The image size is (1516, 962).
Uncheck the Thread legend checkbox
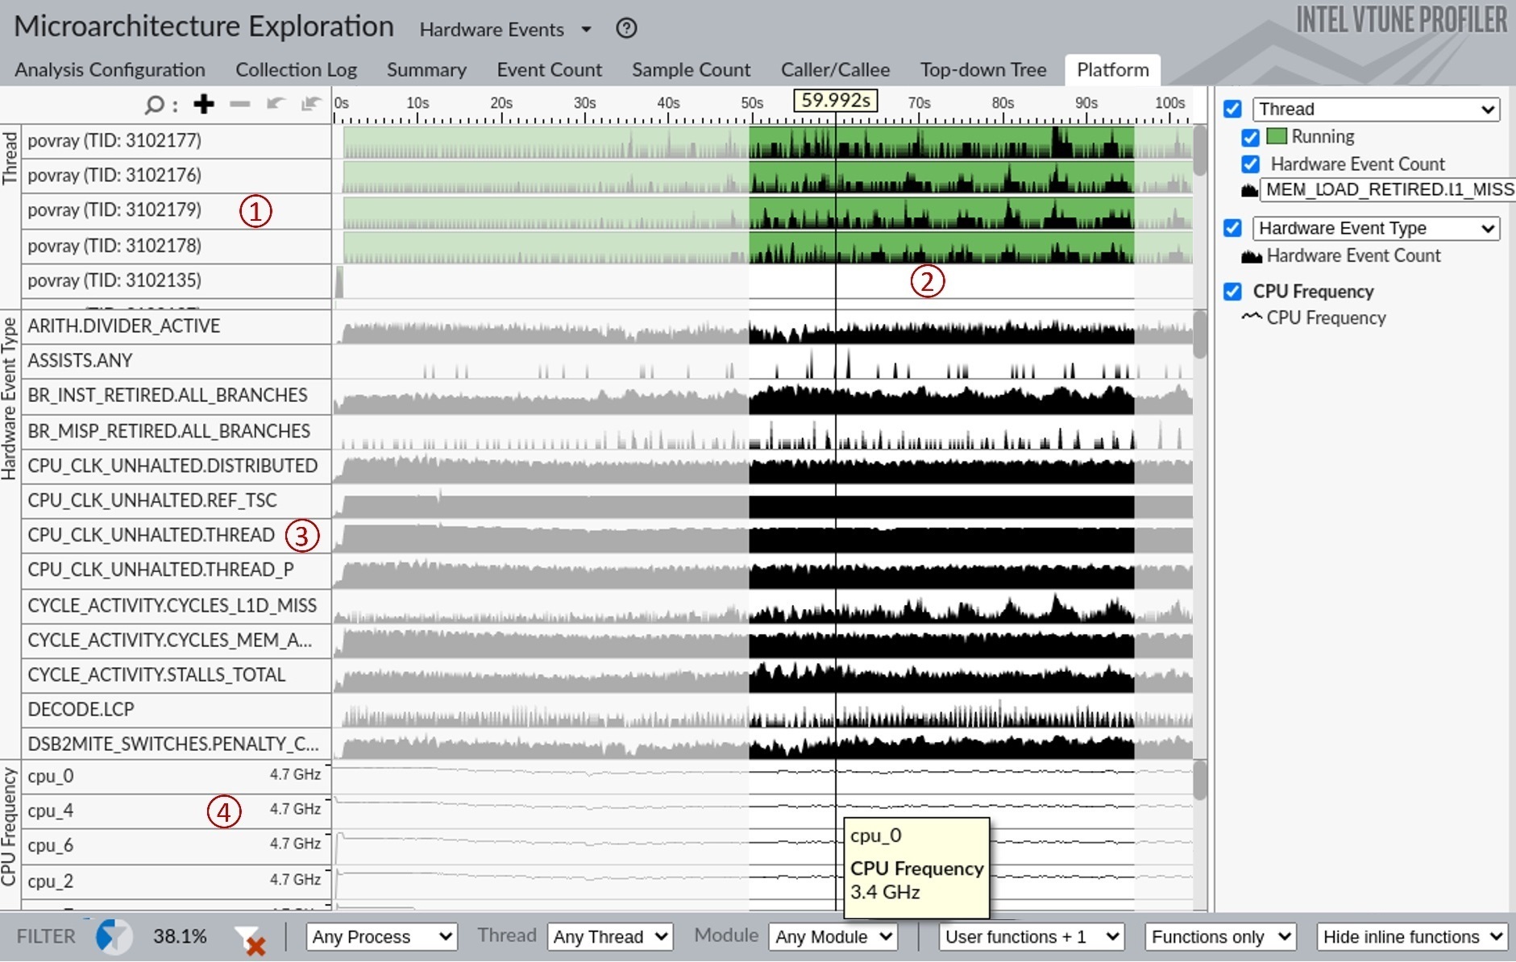1232,109
